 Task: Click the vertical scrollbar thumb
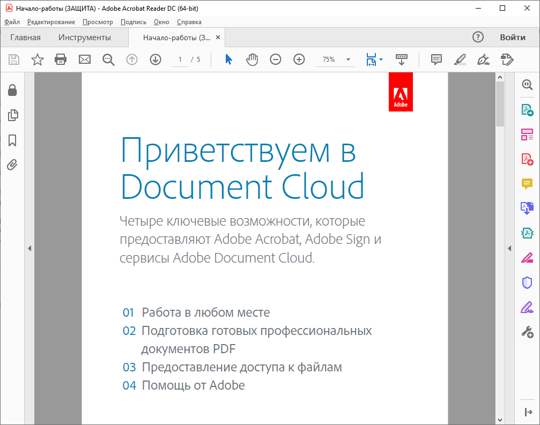tap(500, 104)
